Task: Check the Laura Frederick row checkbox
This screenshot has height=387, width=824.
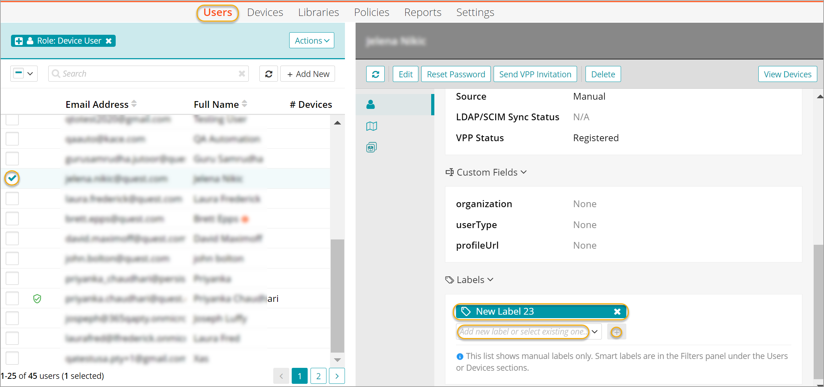Action: pyautogui.click(x=12, y=199)
